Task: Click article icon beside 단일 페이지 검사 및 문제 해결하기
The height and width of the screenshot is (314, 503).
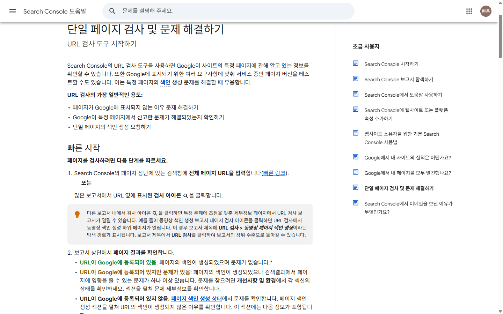Action: click(x=356, y=187)
